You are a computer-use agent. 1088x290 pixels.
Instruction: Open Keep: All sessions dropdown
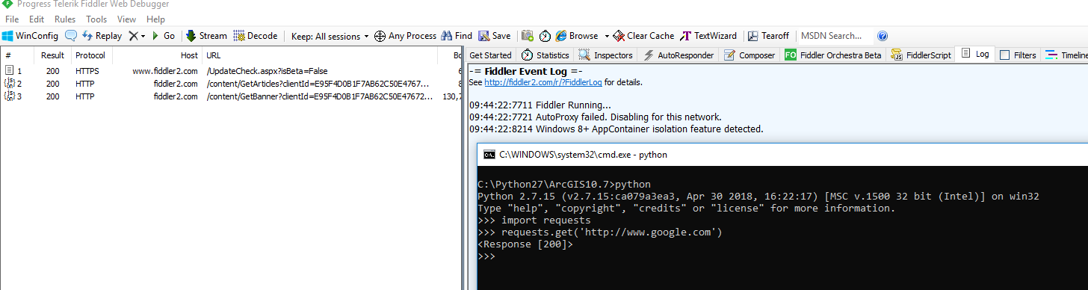[x=330, y=36]
